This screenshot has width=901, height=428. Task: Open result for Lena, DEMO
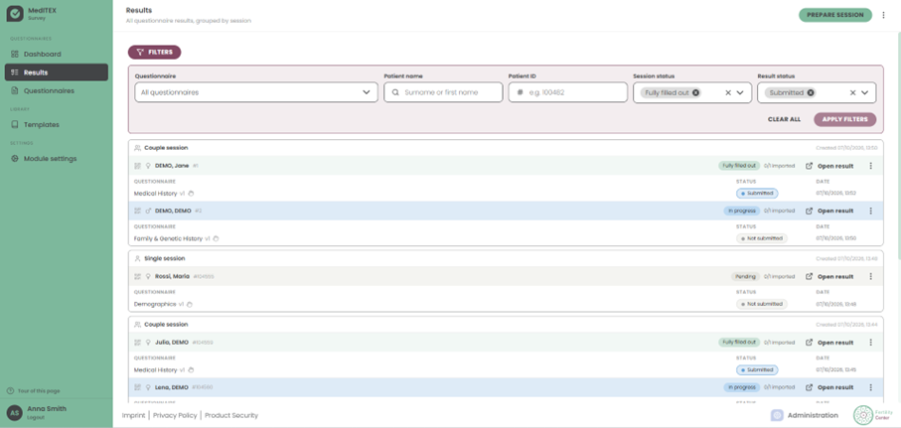tap(829, 387)
